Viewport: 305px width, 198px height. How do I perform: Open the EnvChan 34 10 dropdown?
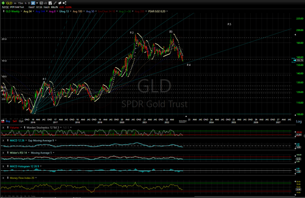click(117, 11)
